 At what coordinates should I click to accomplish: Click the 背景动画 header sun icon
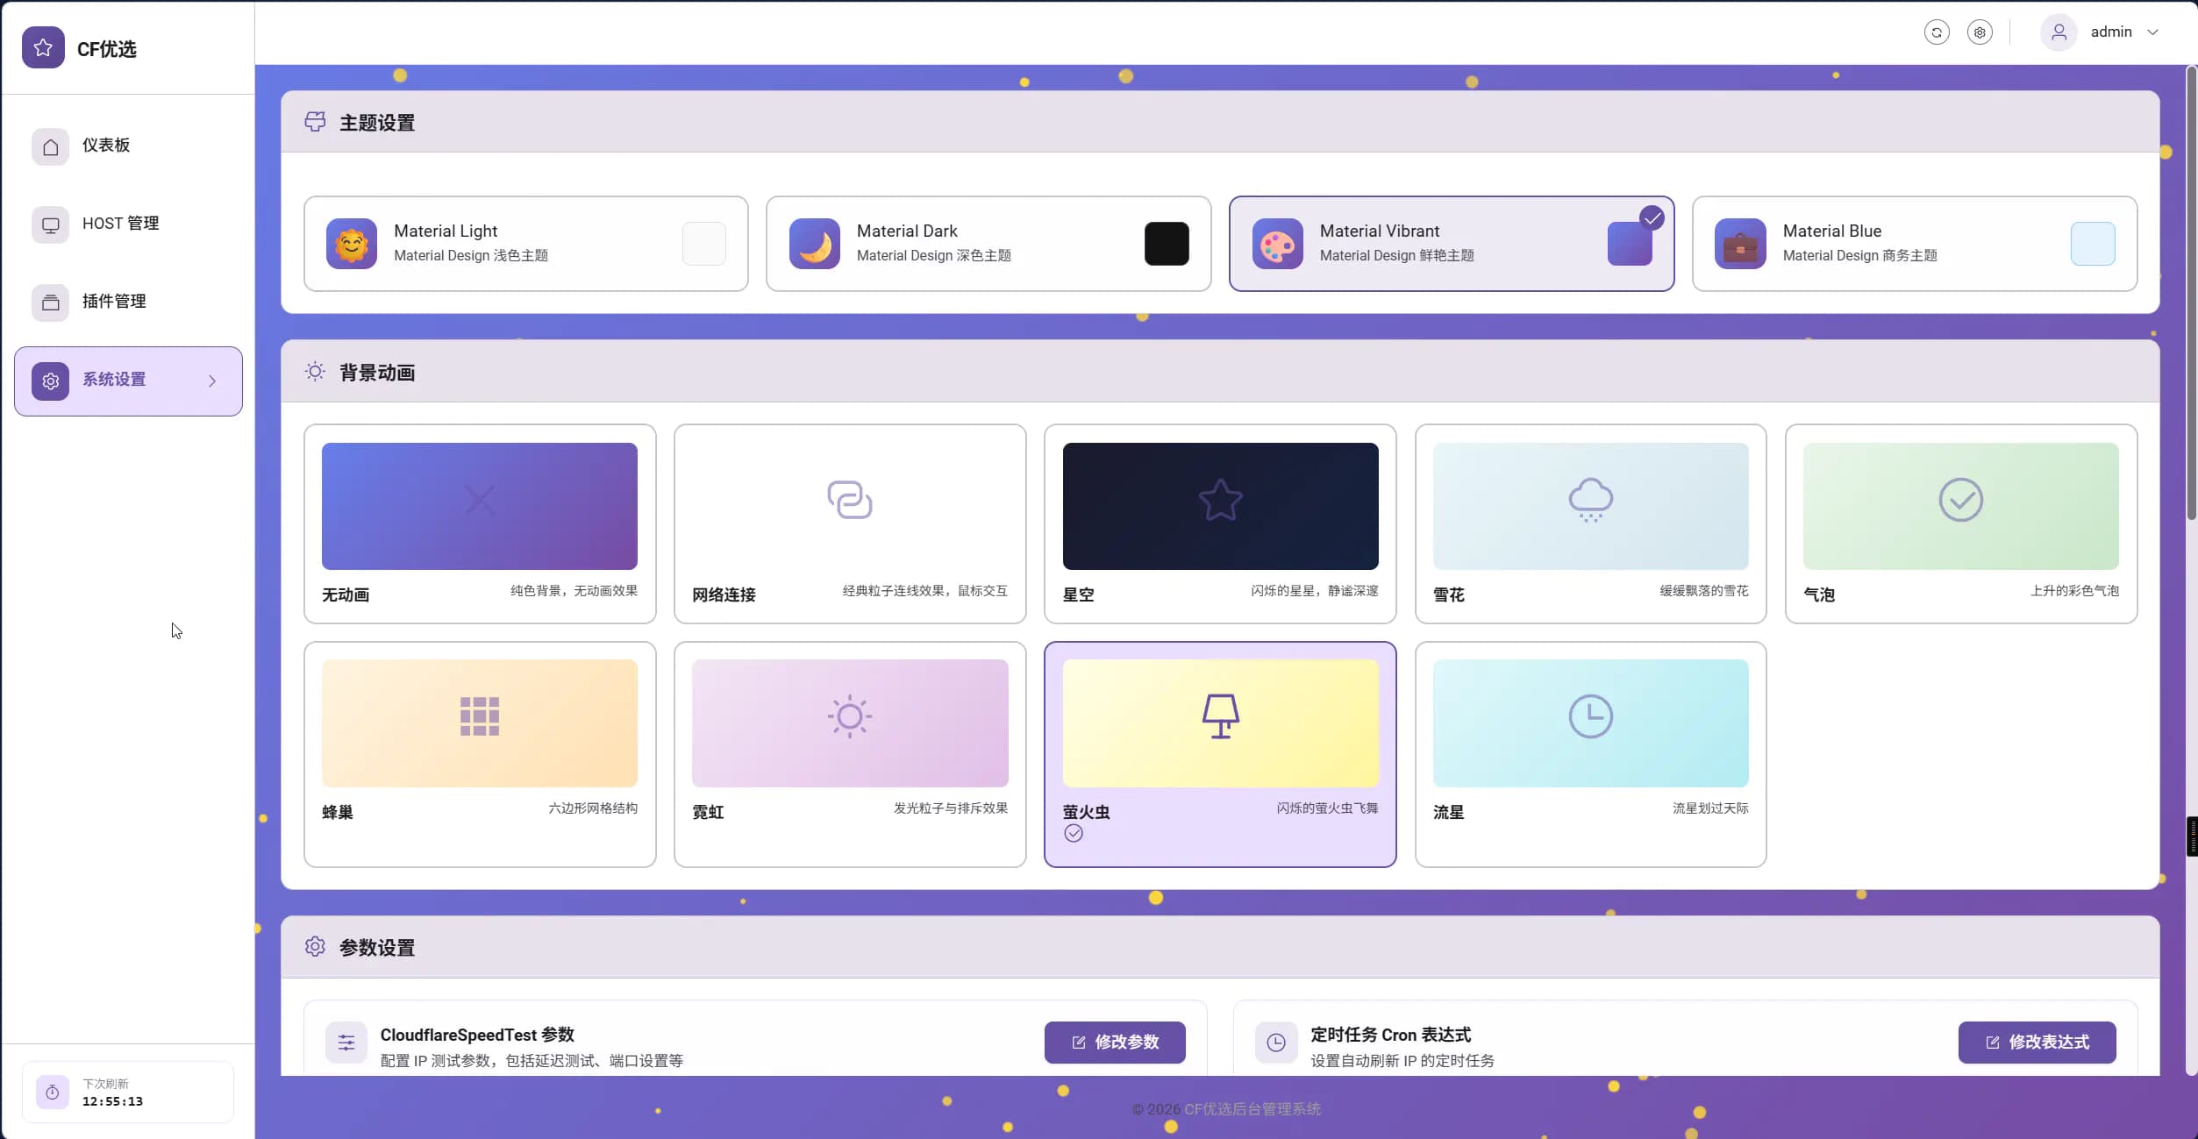click(315, 372)
